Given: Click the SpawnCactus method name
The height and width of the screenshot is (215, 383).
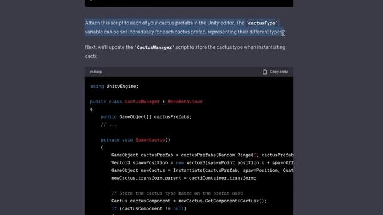Looking at the screenshot, I should pyautogui.click(x=150, y=140).
